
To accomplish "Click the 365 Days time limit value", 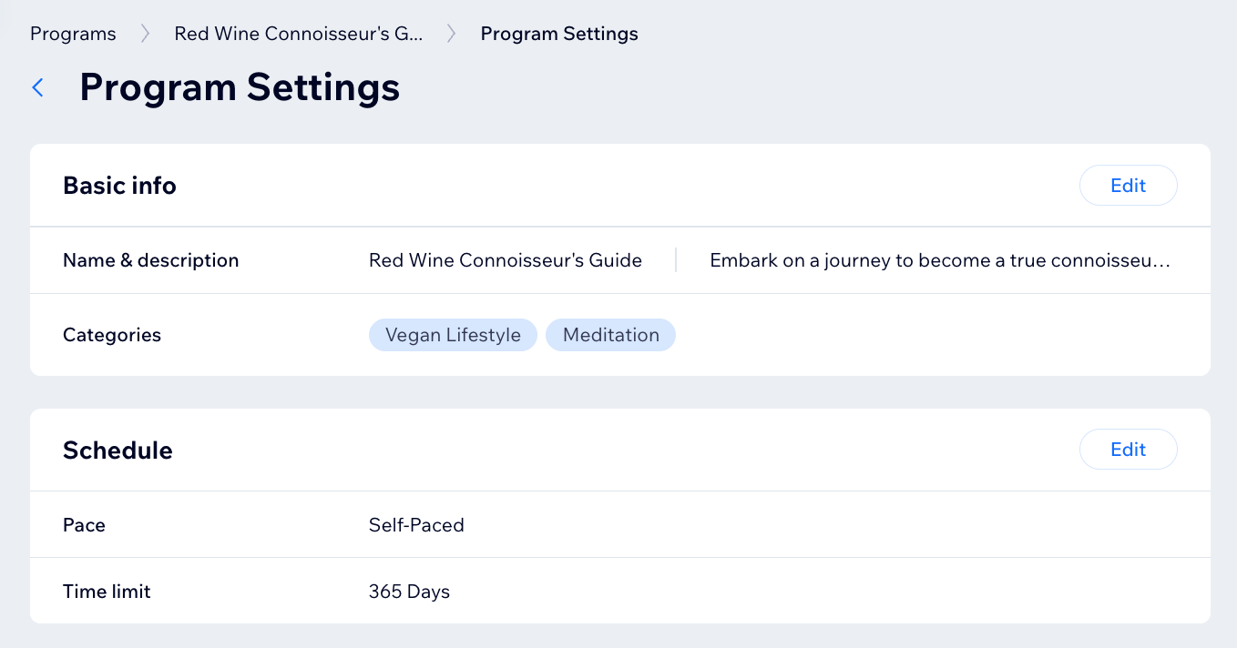I will (x=409, y=592).
